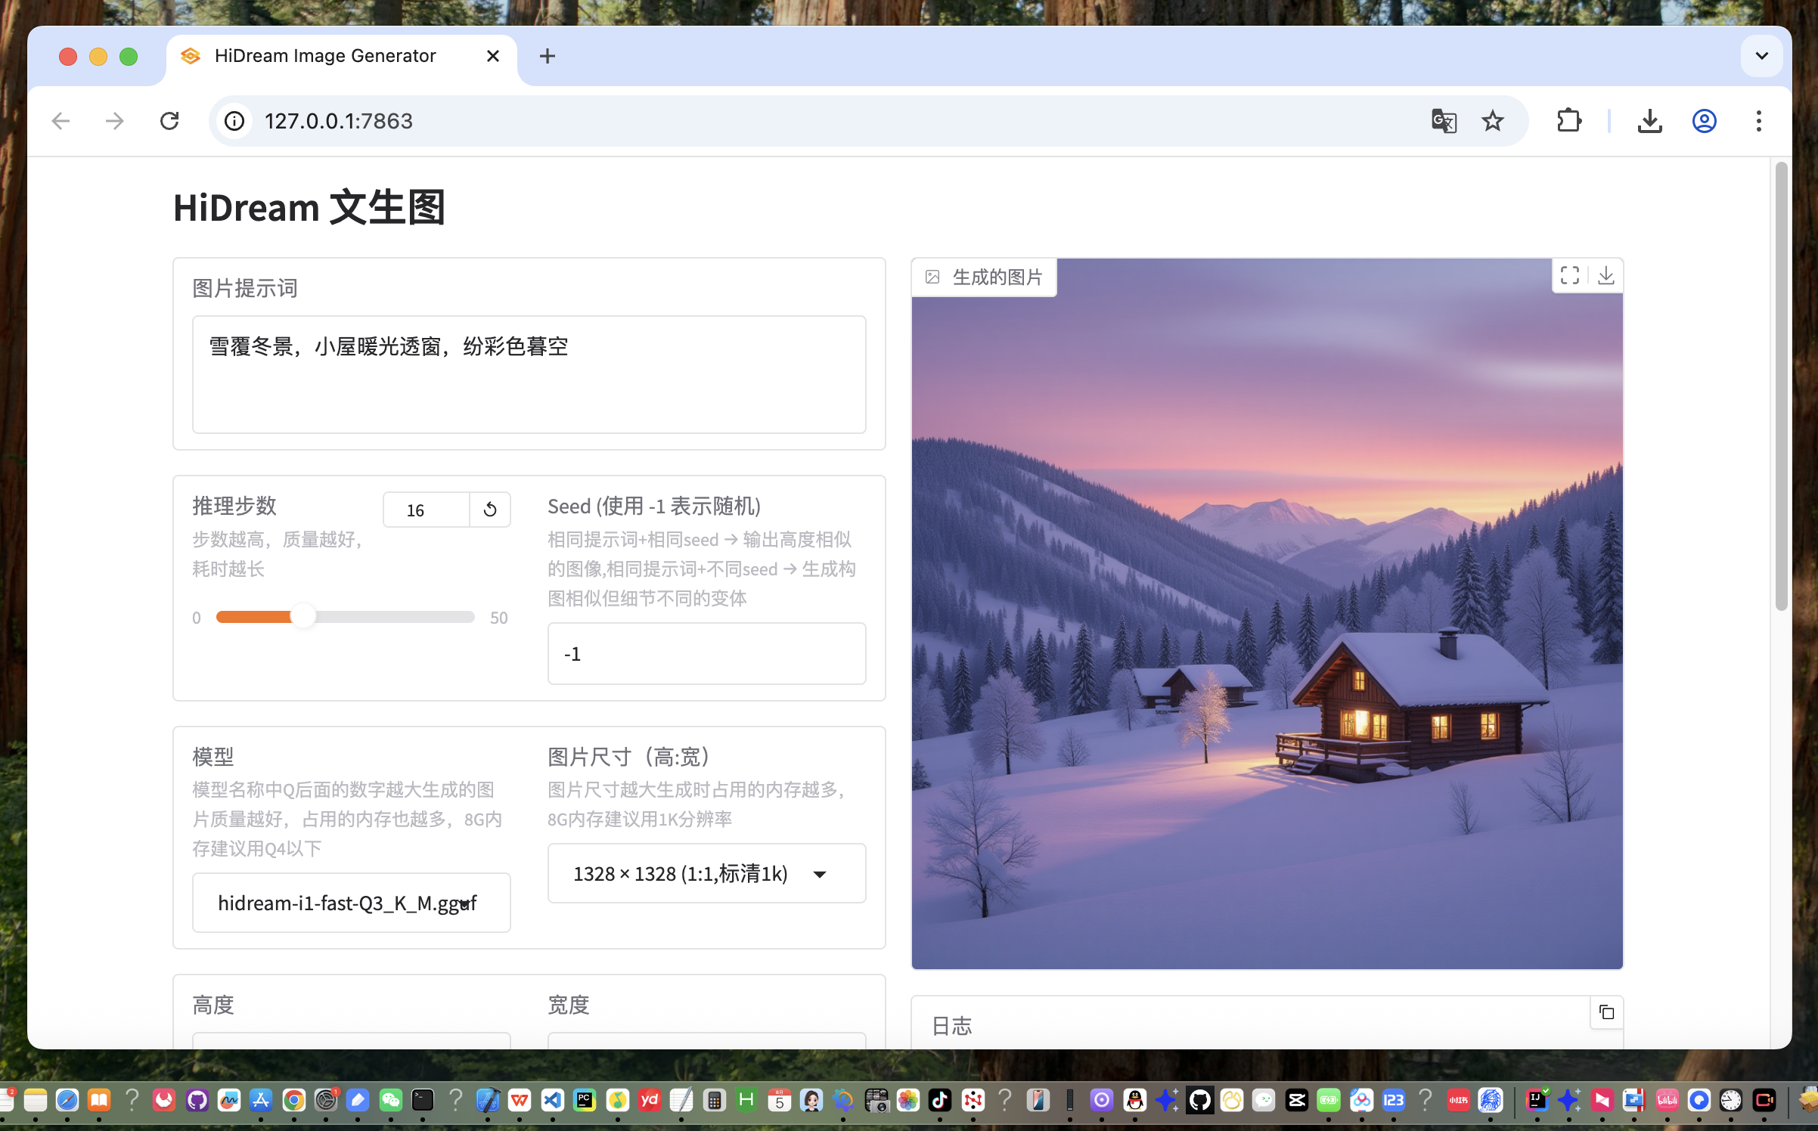Launch PyCharm from the Dock

pos(585,1100)
